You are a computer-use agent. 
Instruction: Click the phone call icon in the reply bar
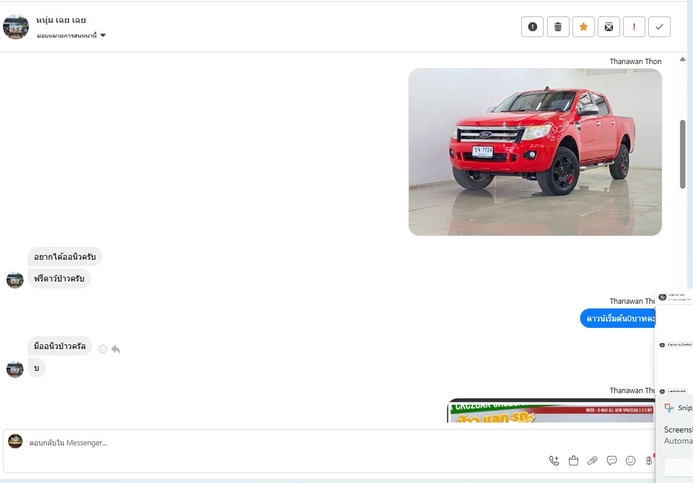click(x=554, y=461)
